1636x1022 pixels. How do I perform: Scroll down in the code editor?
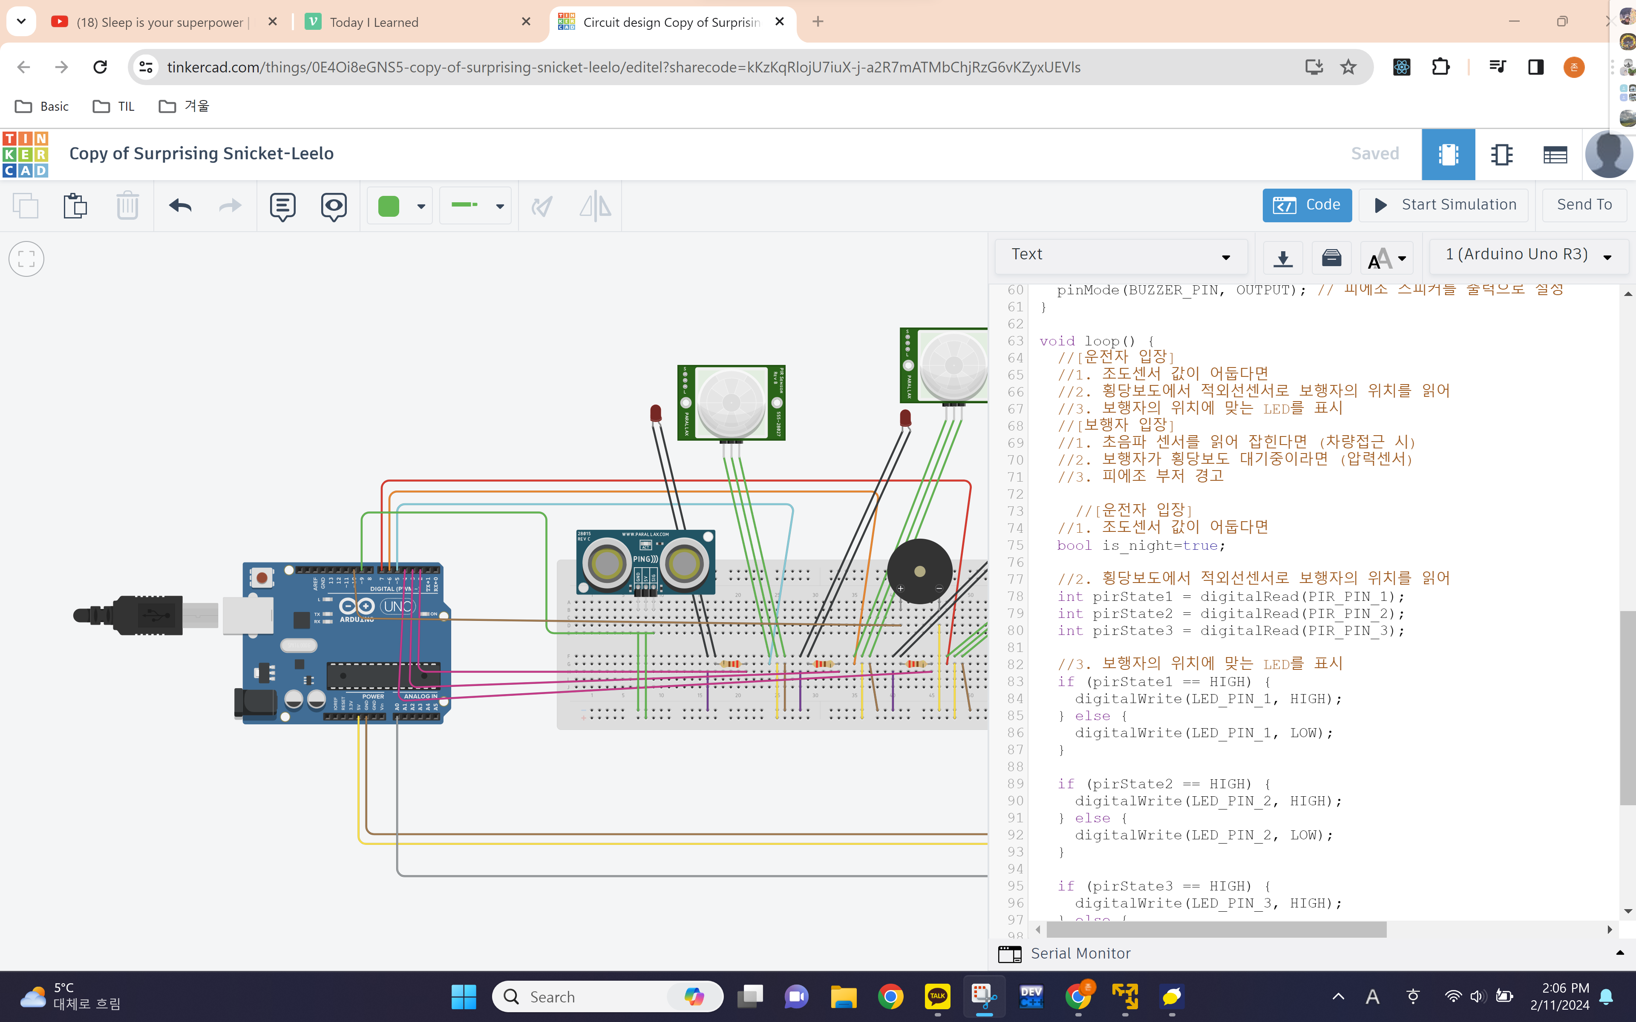pyautogui.click(x=1627, y=909)
